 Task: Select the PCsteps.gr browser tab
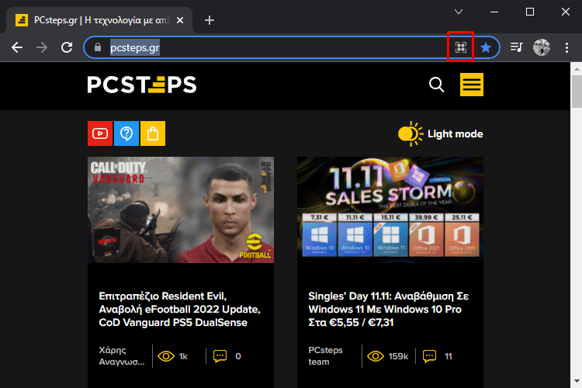pyautogui.click(x=99, y=20)
